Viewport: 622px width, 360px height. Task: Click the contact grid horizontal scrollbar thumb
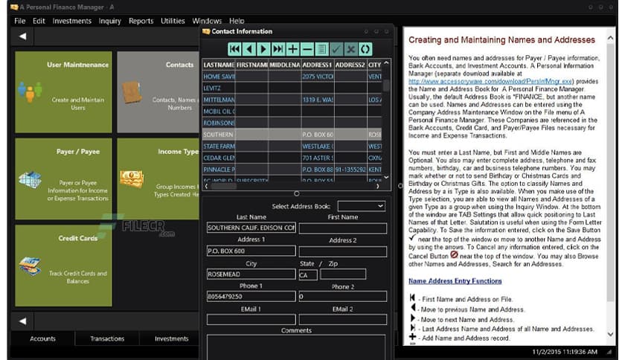pos(224,186)
